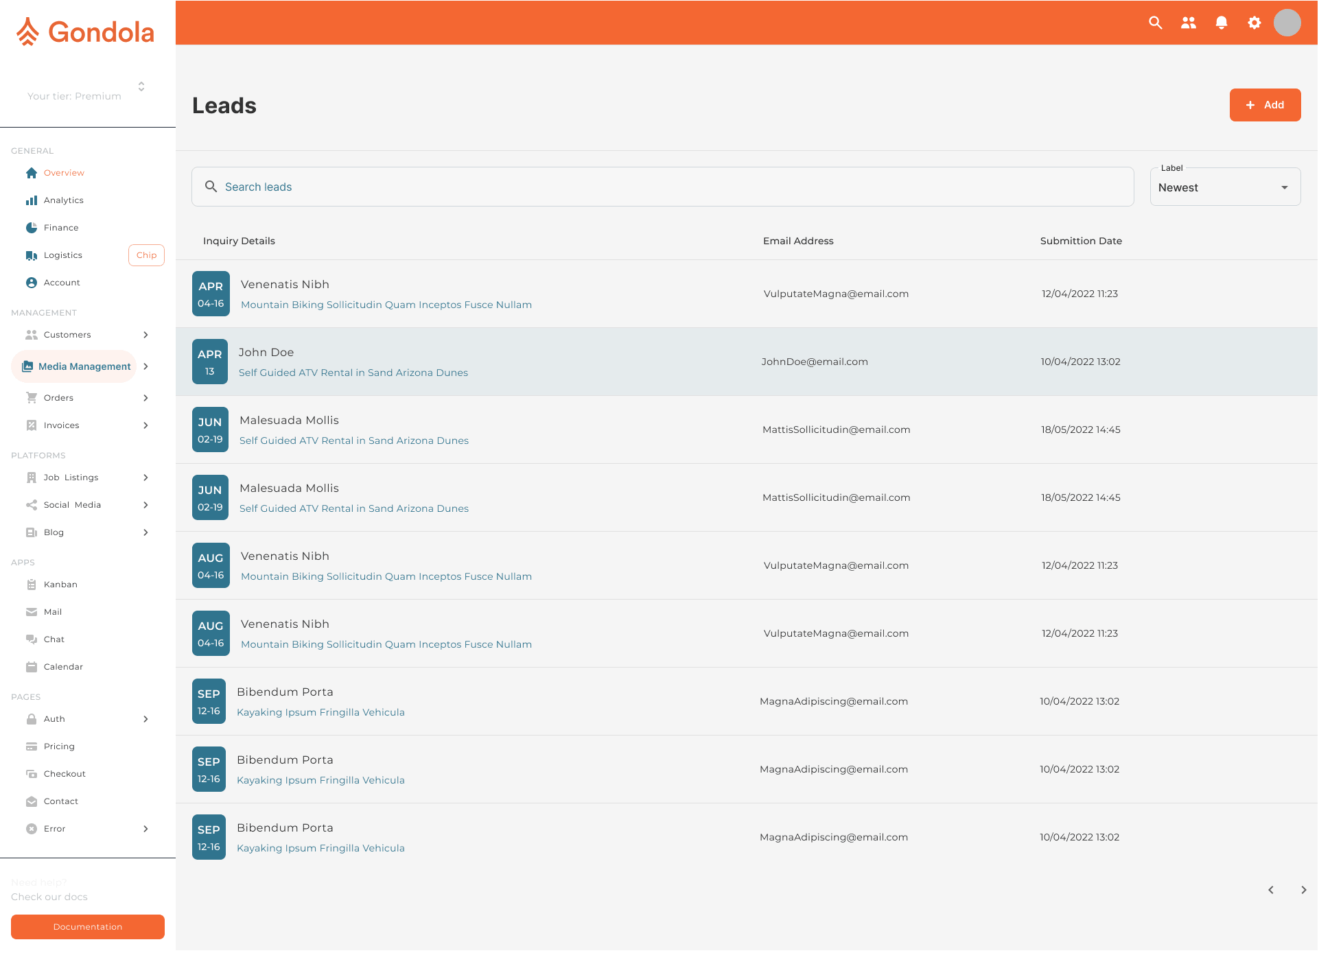
Task: Click the Mail envelope icon
Action: [32, 612]
